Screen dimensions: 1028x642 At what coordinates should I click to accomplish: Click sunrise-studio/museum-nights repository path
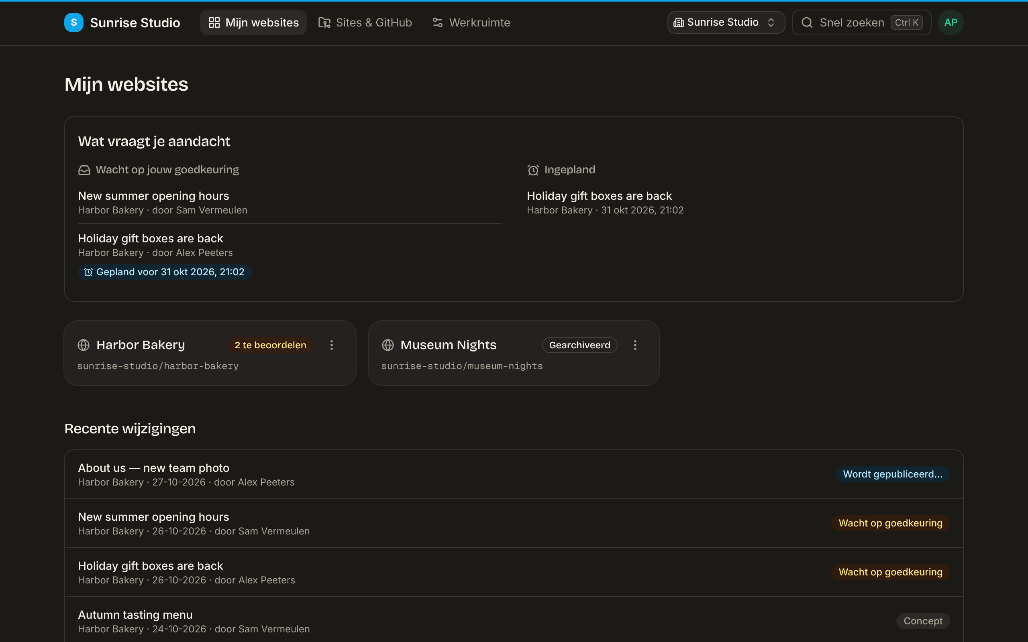click(x=462, y=366)
